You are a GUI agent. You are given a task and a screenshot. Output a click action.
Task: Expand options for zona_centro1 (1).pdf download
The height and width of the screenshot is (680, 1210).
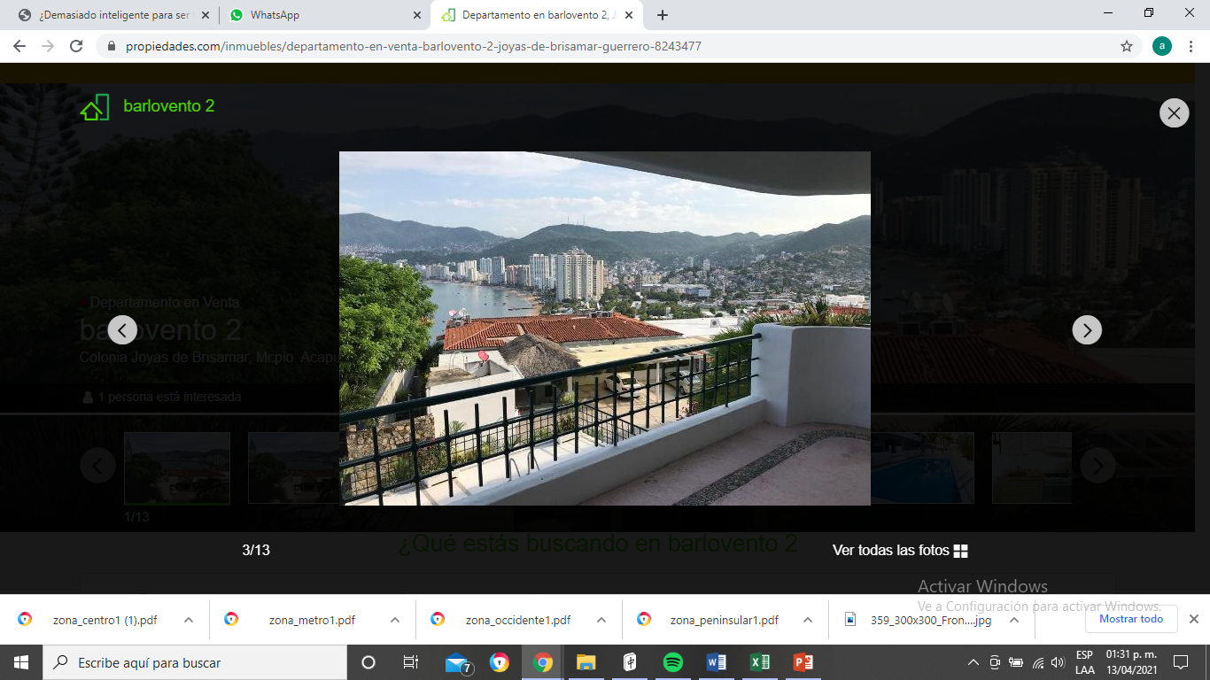[189, 620]
